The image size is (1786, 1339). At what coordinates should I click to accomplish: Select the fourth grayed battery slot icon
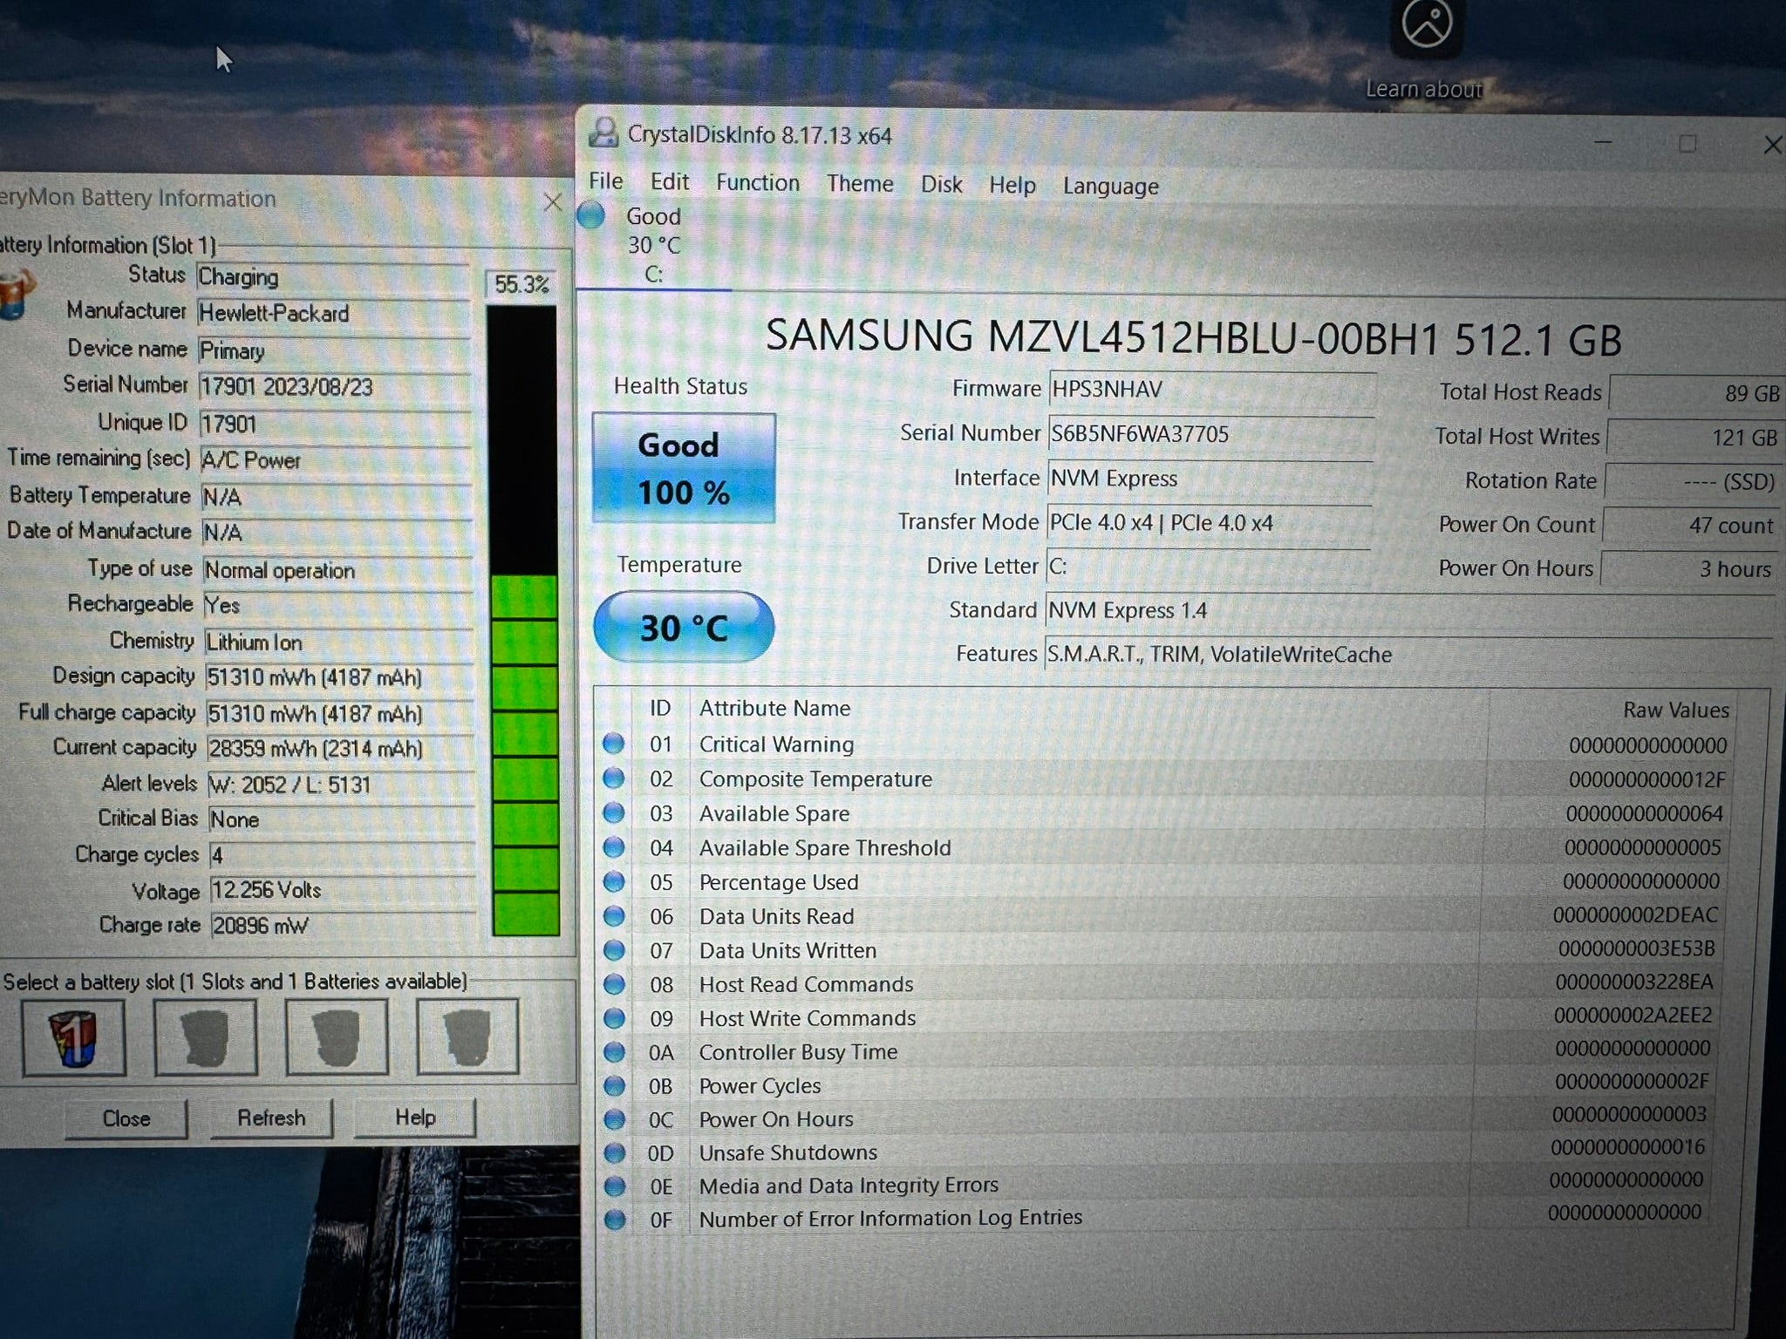pyautogui.click(x=467, y=1036)
